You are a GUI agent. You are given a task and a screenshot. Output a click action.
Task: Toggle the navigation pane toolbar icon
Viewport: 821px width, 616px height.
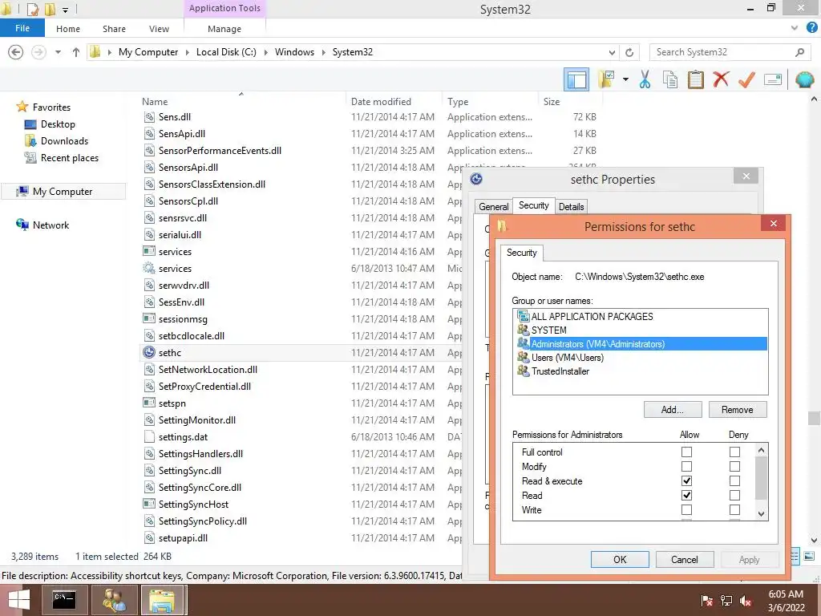(576, 79)
